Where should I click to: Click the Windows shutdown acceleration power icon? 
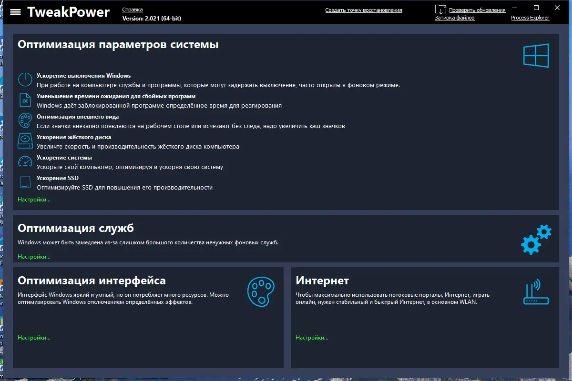pos(25,80)
